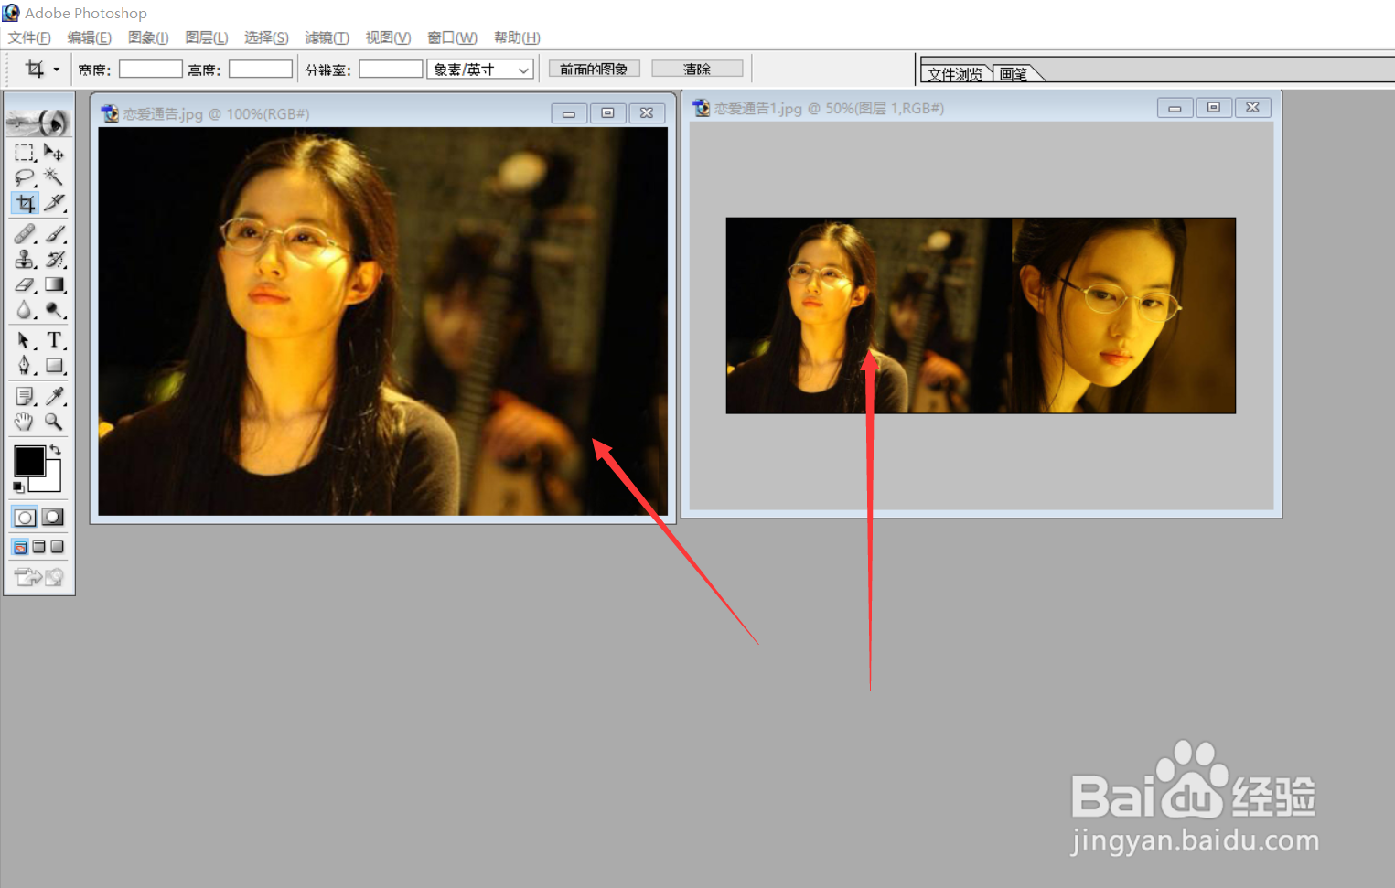Open the 窗口(W) menu
Viewport: 1395px width, 888px height.
pyautogui.click(x=452, y=37)
